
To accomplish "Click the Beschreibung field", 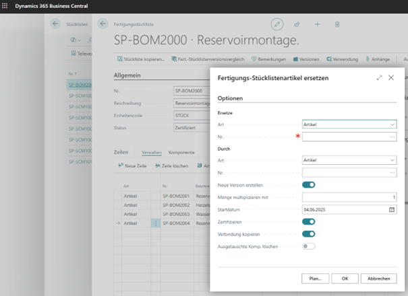I will click(192, 103).
